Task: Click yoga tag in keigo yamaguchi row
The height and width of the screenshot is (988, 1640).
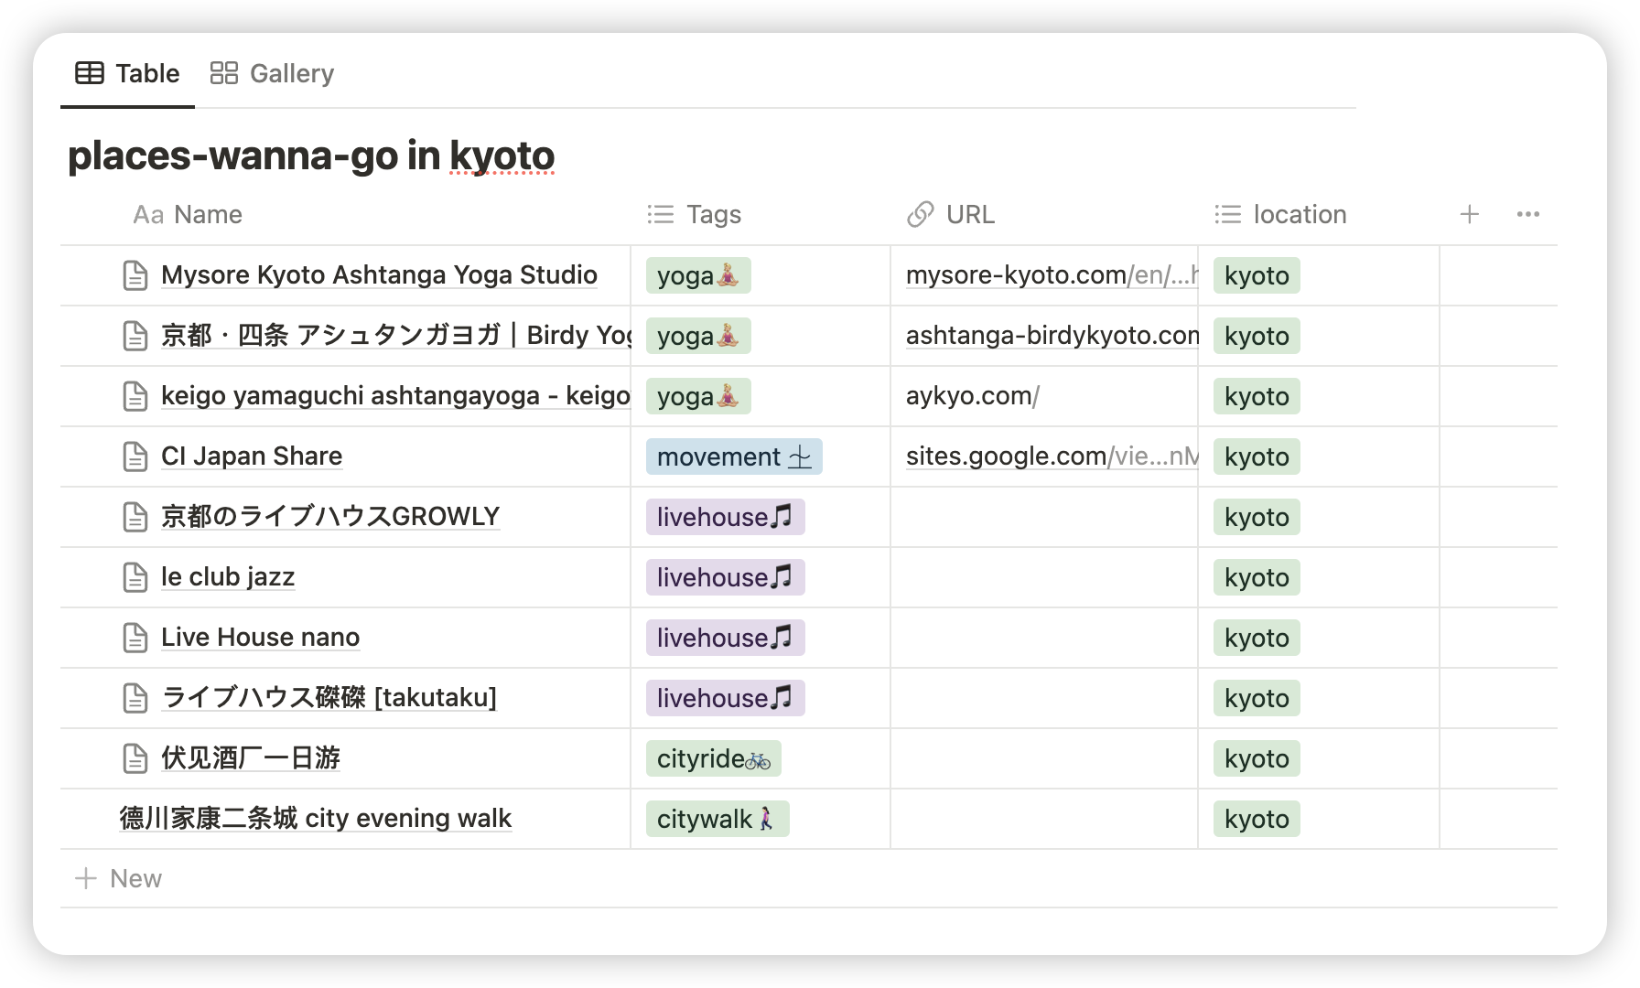Action: point(698,396)
